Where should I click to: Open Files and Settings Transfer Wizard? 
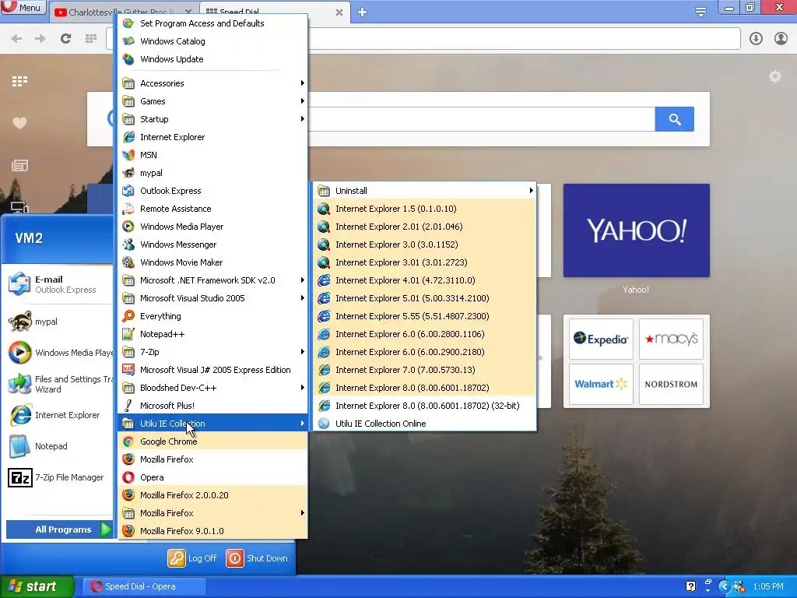click(58, 384)
